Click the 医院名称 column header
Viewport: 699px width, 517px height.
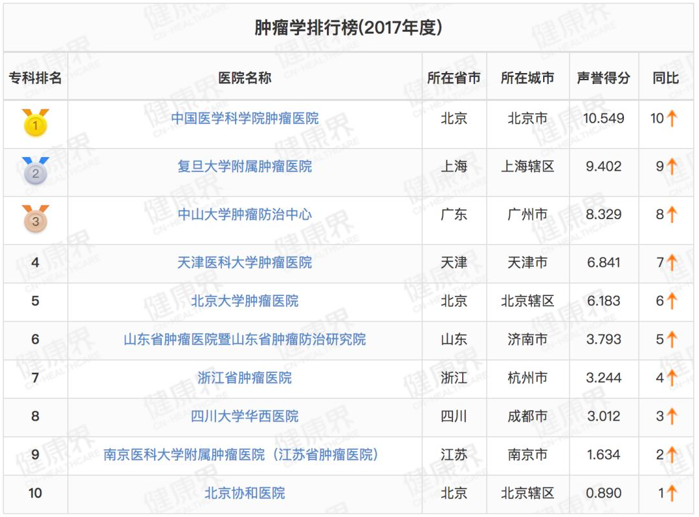point(245,78)
